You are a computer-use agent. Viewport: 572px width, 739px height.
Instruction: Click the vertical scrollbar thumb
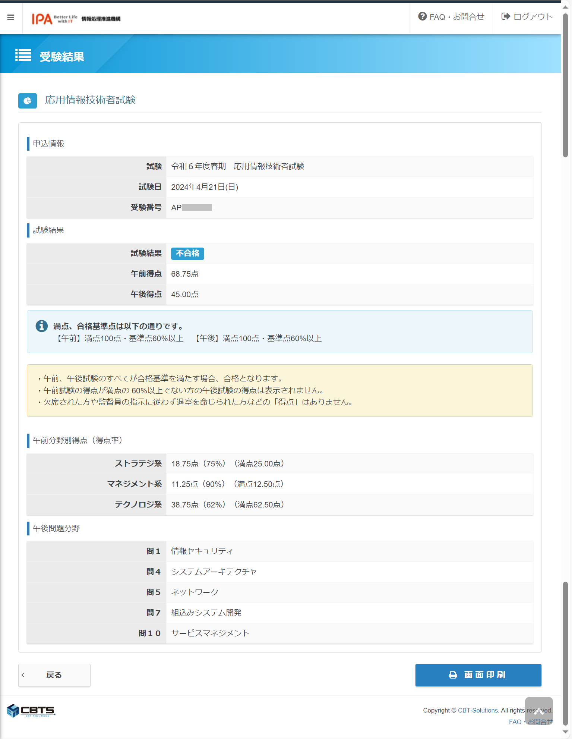pyautogui.click(x=565, y=86)
